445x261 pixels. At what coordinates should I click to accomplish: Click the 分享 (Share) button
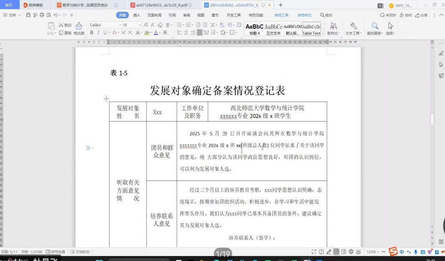click(x=421, y=15)
